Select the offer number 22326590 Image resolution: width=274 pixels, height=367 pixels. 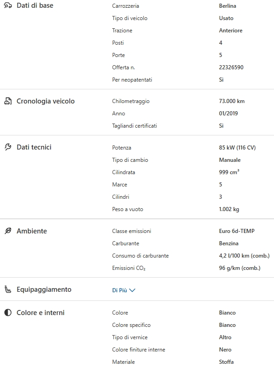coord(231,67)
